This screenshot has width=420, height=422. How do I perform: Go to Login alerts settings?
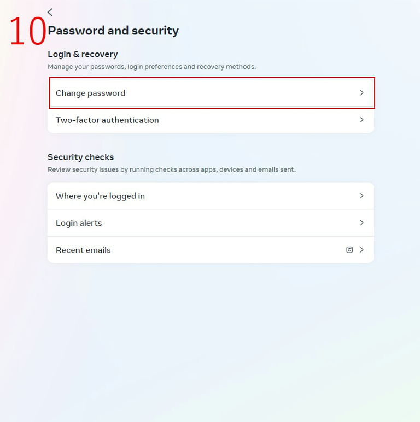click(79, 223)
